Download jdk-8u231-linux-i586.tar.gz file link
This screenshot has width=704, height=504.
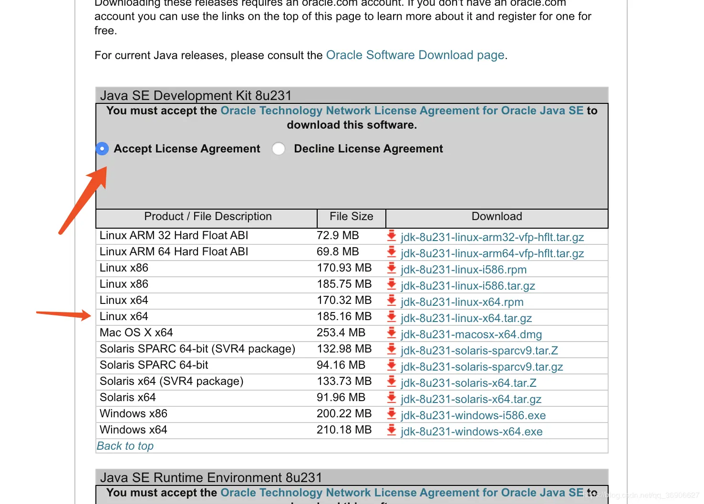(468, 286)
